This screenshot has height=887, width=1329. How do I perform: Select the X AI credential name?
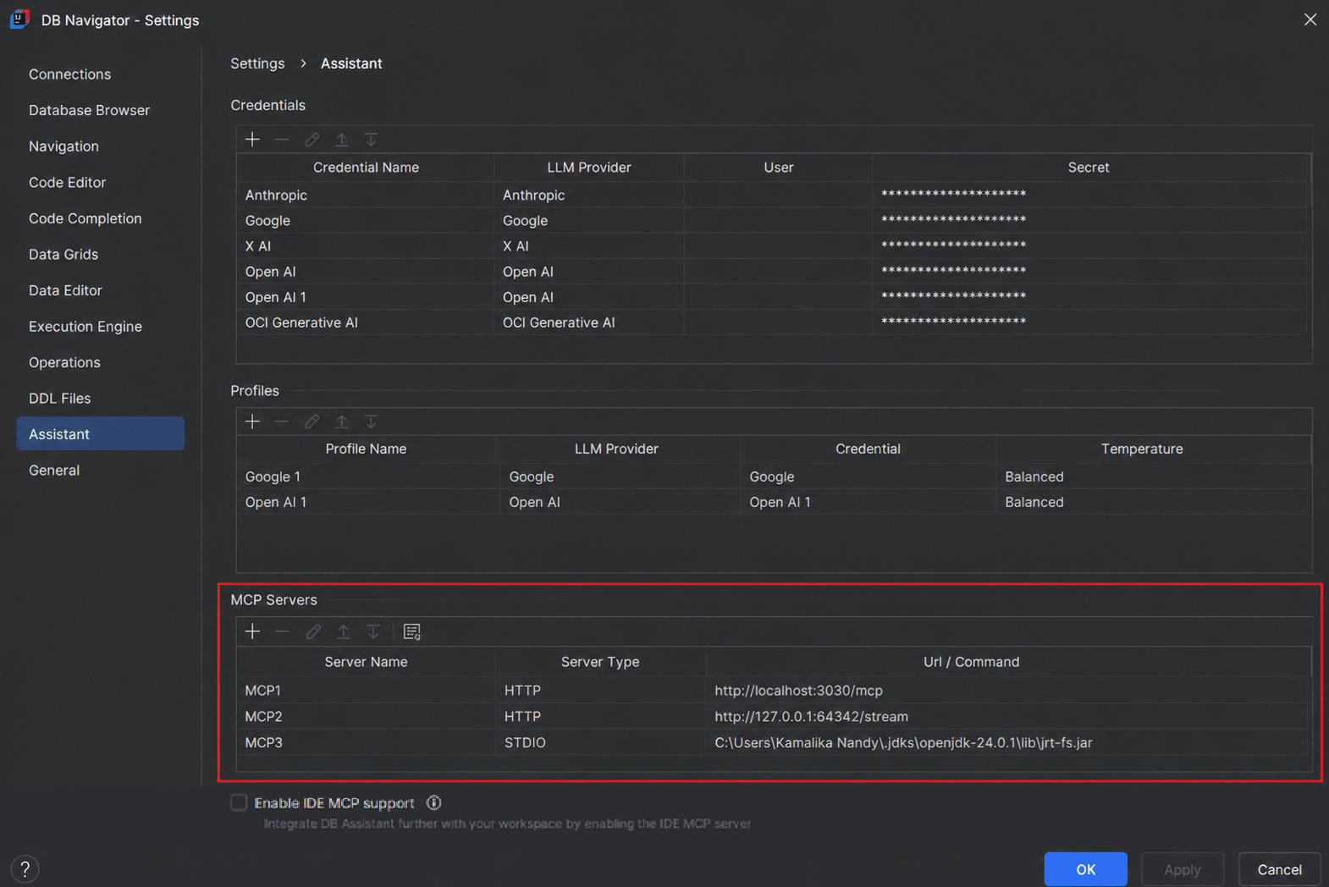(x=258, y=246)
